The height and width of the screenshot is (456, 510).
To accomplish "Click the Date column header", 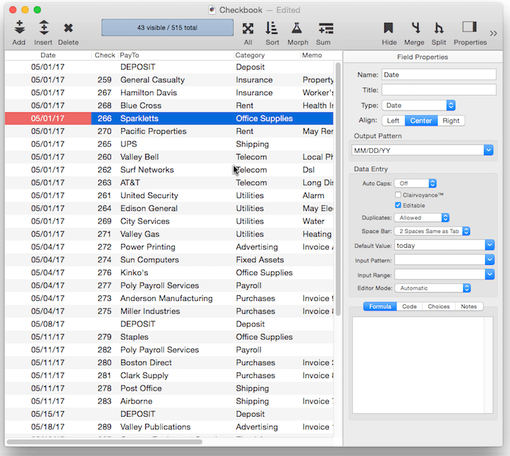I will click(x=48, y=55).
